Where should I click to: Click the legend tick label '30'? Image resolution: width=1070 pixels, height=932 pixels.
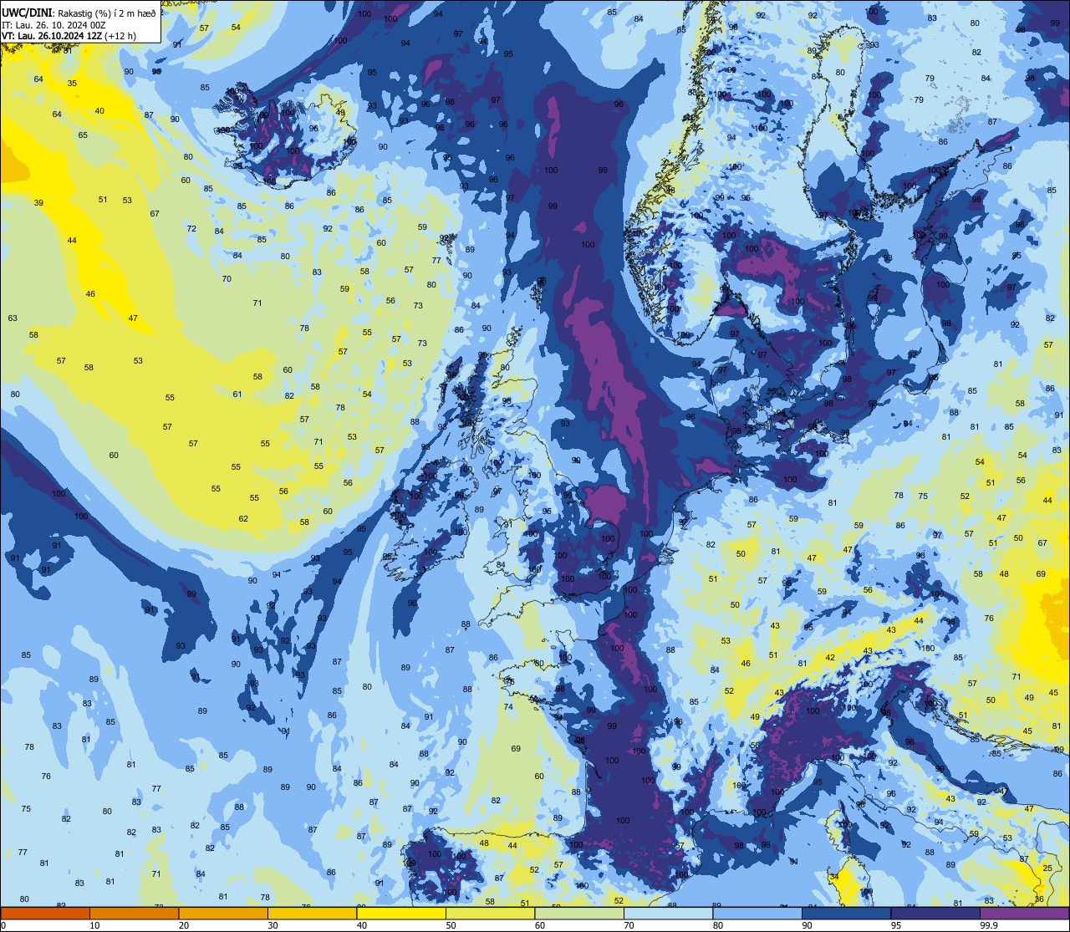click(273, 925)
